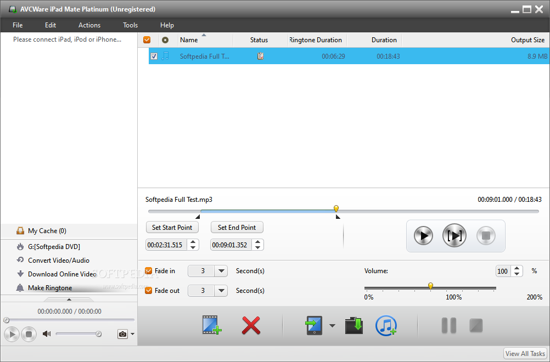Increase volume percent with up arrow
Screen dimensions: 550x362
pos(517,268)
